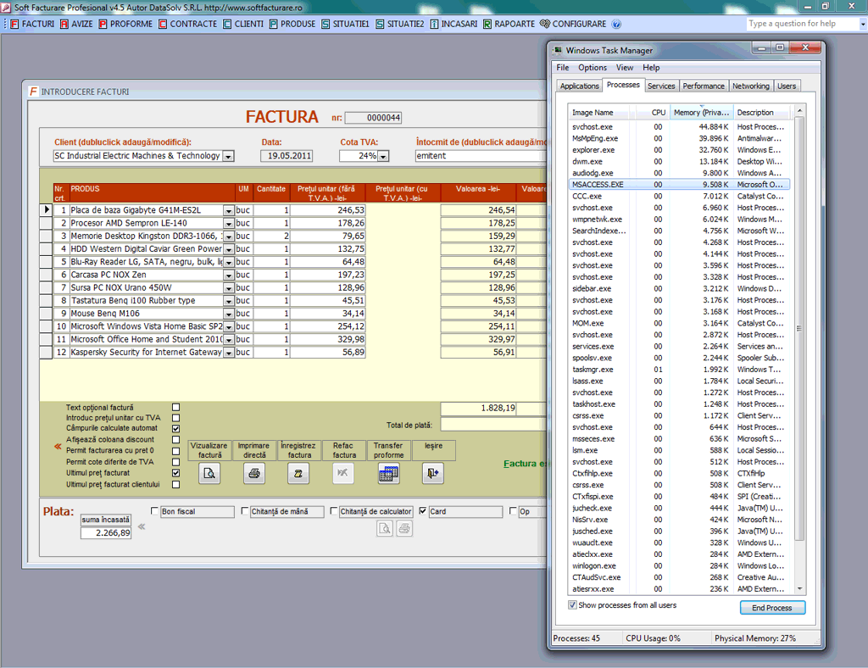
Task: Click the blue help icon in toolbar
Action: (616, 24)
